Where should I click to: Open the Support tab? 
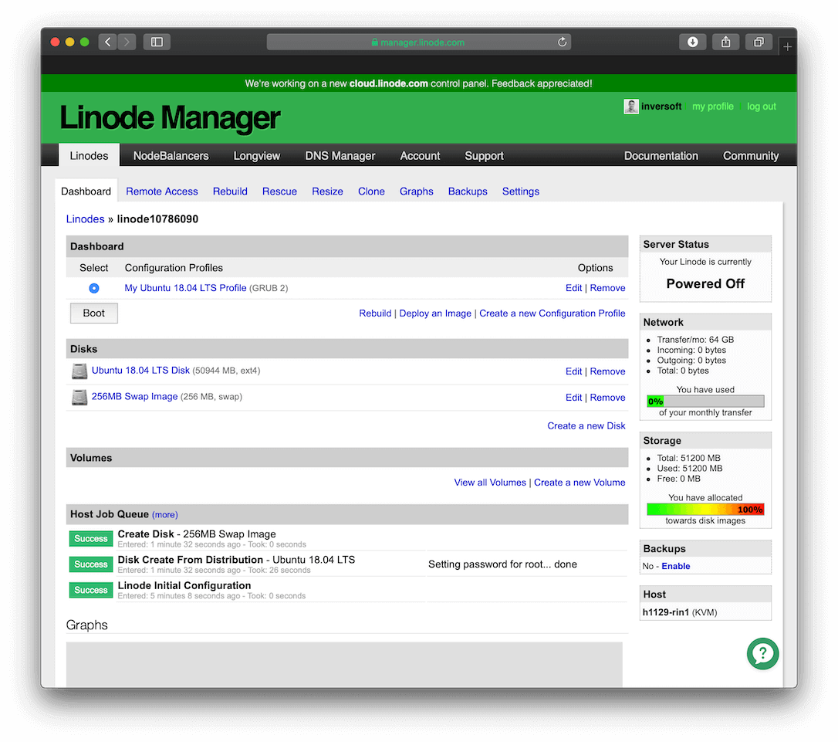tap(484, 155)
